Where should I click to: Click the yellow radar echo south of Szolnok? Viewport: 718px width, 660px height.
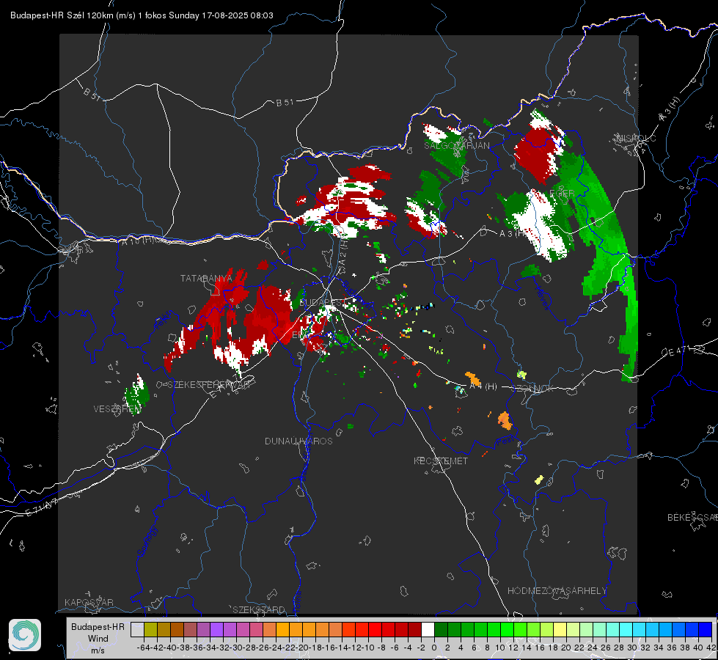(539, 480)
